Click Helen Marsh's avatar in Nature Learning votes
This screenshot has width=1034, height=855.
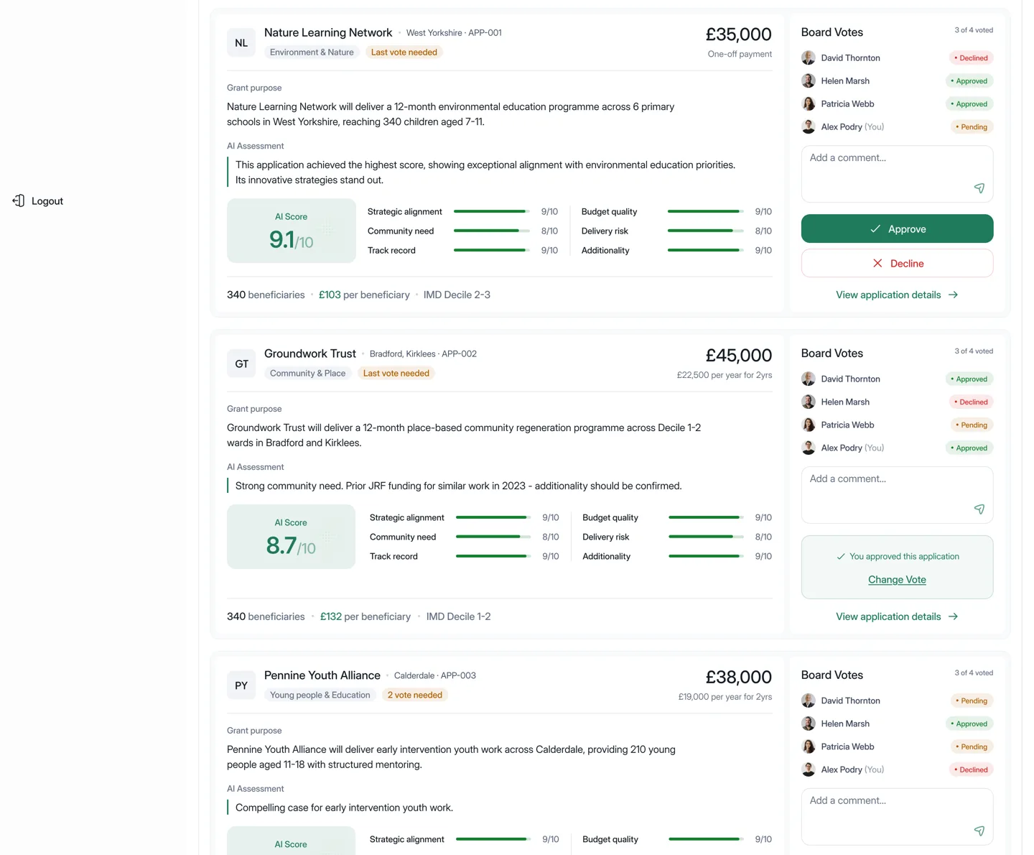pos(809,80)
